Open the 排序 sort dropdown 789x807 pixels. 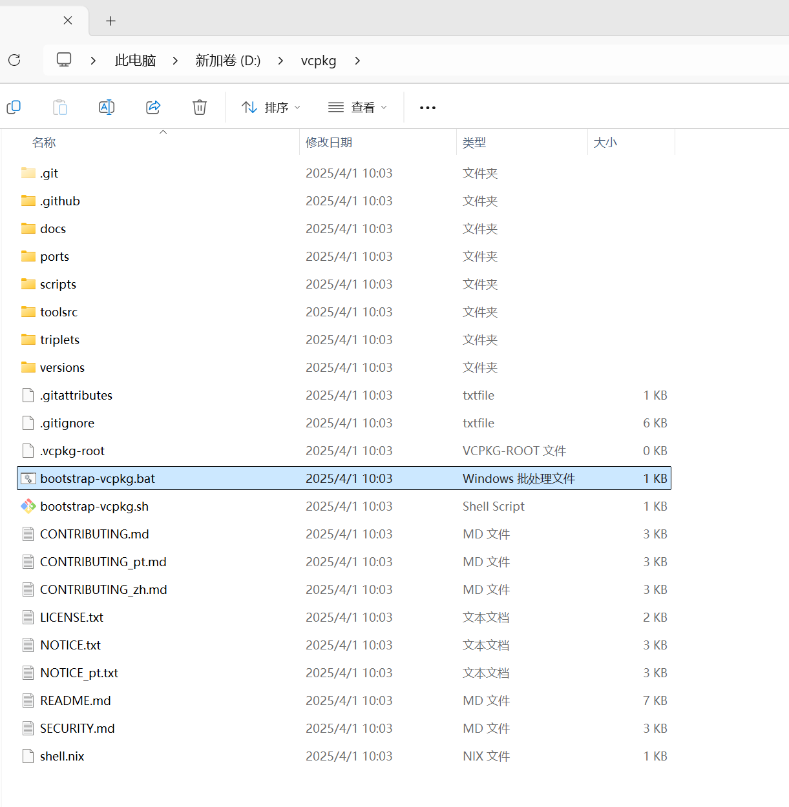[271, 107]
